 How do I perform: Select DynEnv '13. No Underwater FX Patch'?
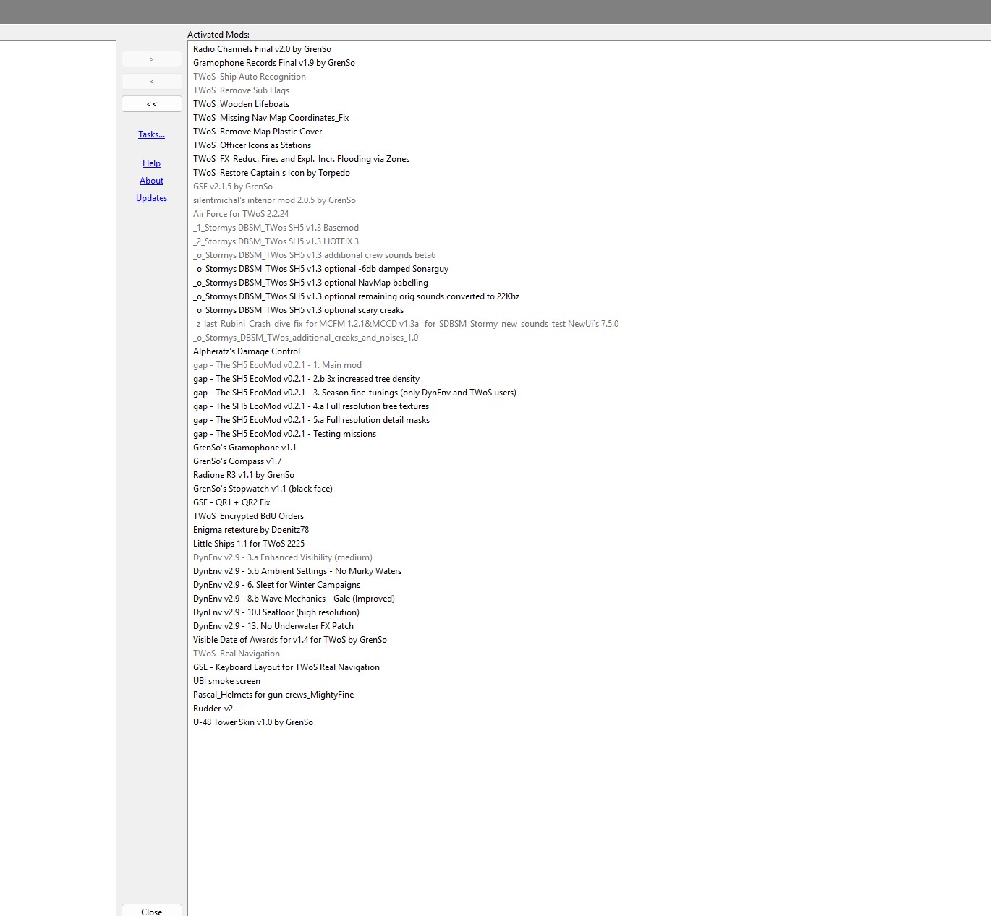[x=273, y=626]
